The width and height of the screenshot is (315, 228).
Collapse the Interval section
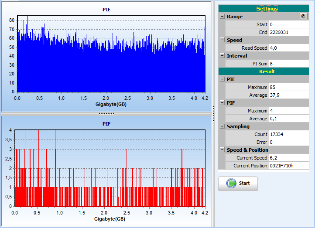click(222, 55)
